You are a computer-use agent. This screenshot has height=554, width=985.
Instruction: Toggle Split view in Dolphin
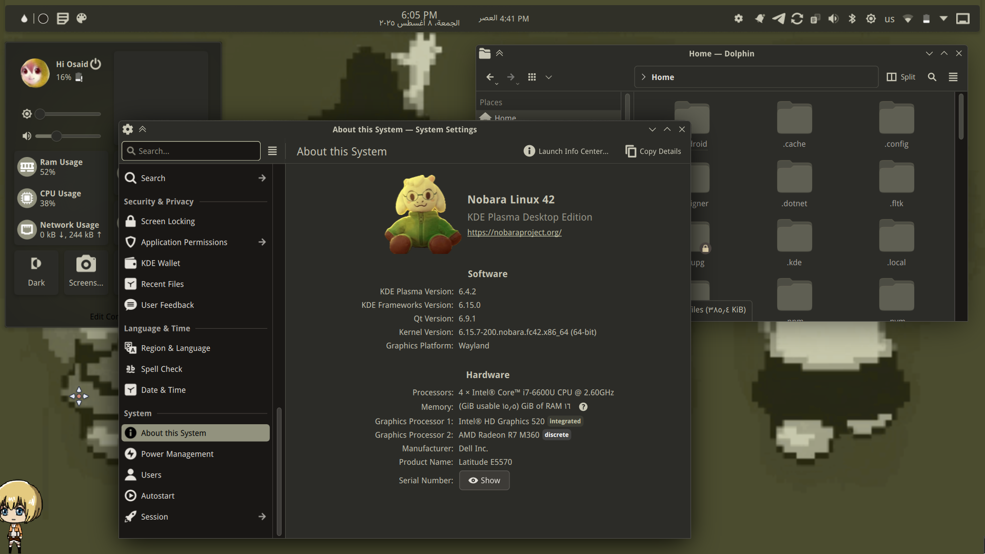[x=901, y=77]
